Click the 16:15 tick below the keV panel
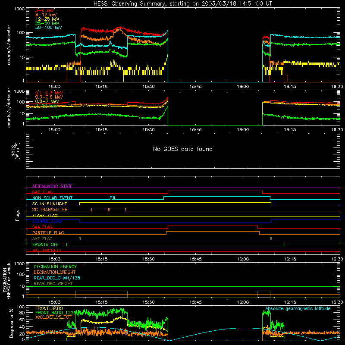 pos(290,87)
